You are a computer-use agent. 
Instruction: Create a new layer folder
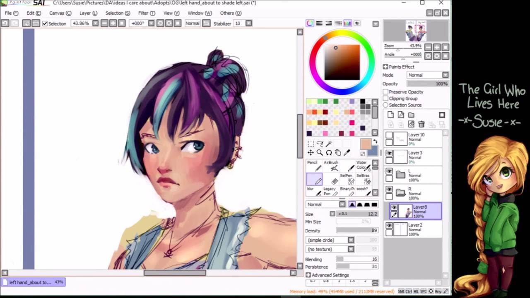tap(411, 115)
